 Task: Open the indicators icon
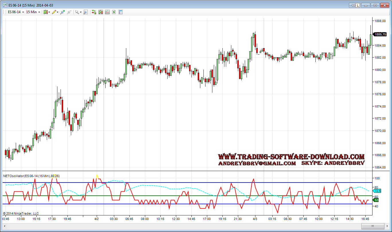click(x=107, y=12)
